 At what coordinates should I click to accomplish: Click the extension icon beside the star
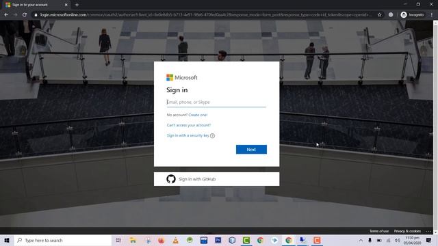391,15
